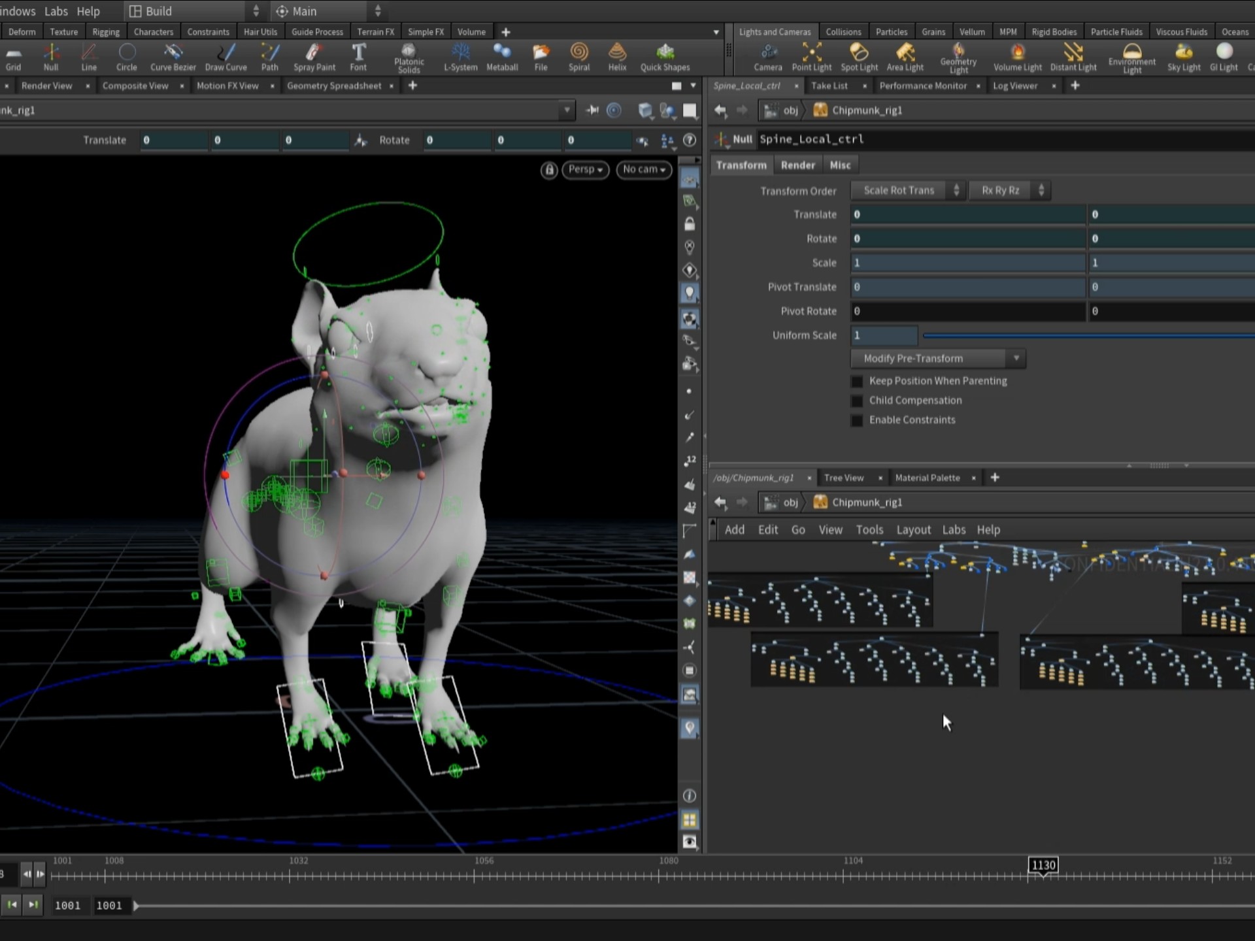Switch to the Tree View tab
This screenshot has height=941, width=1255.
(x=843, y=478)
